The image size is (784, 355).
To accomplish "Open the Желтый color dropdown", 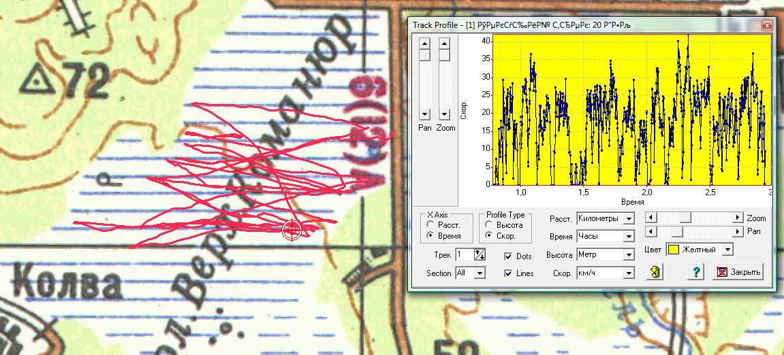I will point(727,250).
